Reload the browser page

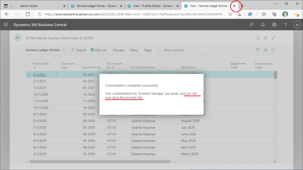click(x=28, y=14)
